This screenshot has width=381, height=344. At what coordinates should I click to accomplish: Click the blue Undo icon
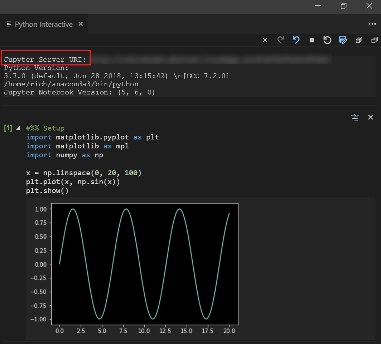click(296, 40)
